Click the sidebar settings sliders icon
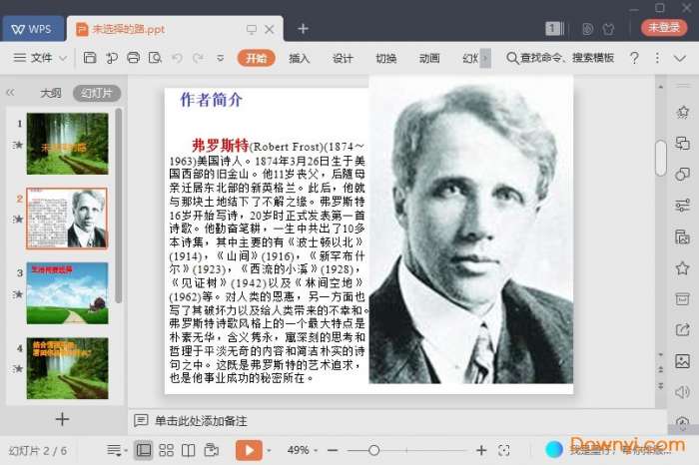 pos(682,206)
